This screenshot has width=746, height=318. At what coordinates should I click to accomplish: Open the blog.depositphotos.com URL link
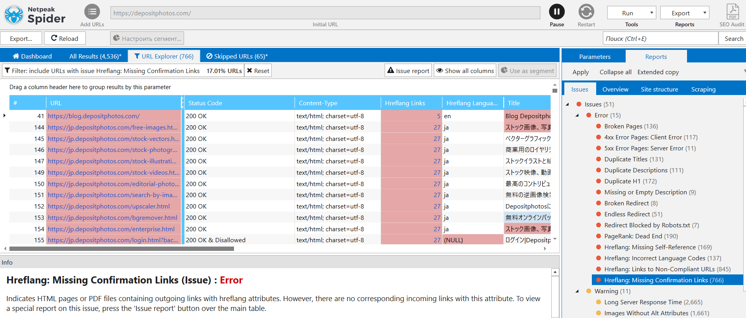click(x=94, y=116)
